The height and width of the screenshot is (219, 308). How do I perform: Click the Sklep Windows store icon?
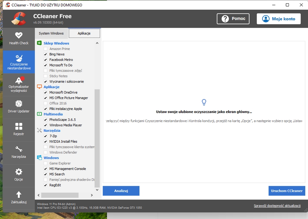coord(39,43)
